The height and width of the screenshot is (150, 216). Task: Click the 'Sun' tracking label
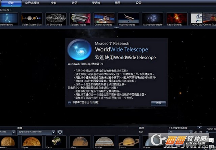[141, 132]
